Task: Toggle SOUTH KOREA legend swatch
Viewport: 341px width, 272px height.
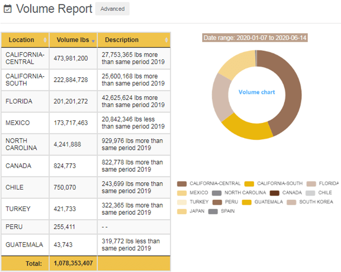Action: 291,202
